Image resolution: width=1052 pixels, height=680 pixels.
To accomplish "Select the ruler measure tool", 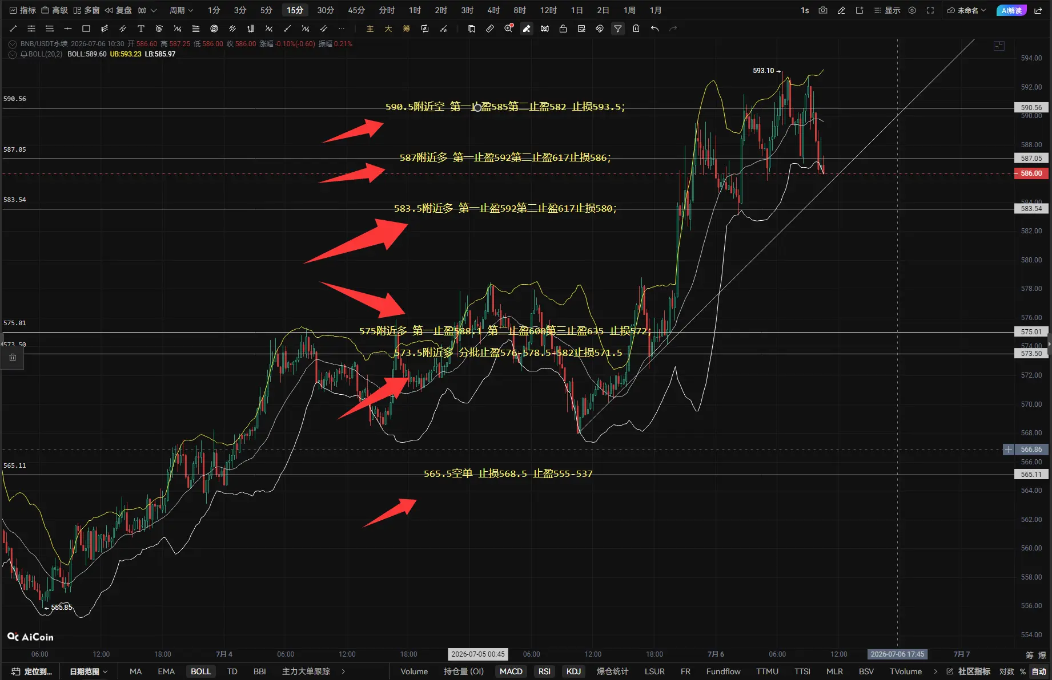I will [490, 29].
